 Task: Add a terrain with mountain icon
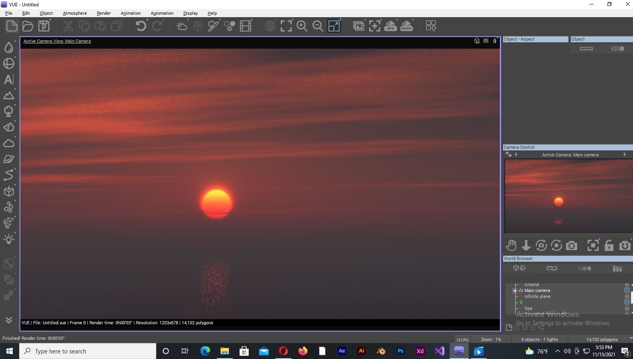9,95
